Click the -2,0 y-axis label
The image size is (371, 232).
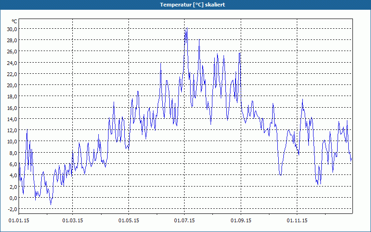[x=13, y=209]
